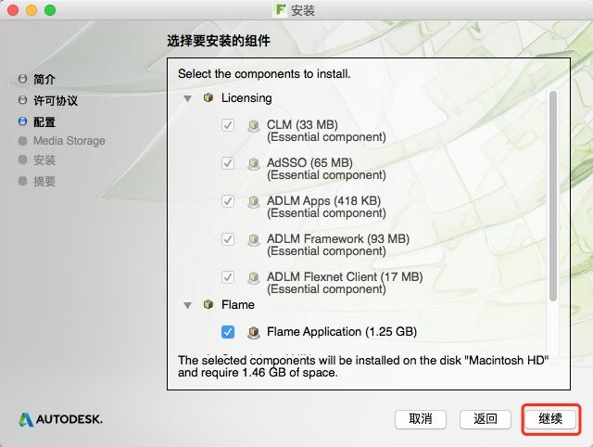
Task: Click the Licensing group label
Action: (x=246, y=97)
